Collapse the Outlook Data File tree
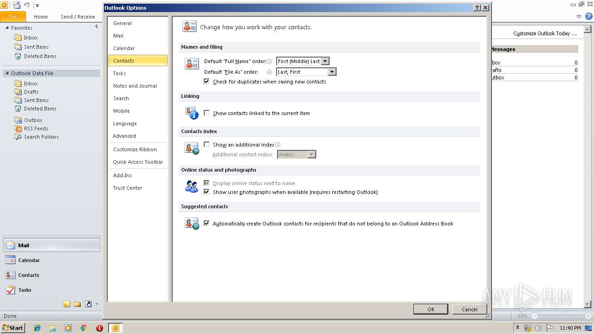Image resolution: width=594 pixels, height=334 pixels. [7, 73]
